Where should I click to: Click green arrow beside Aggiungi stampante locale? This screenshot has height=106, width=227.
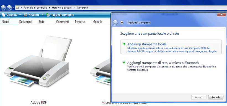[x=124, y=44]
